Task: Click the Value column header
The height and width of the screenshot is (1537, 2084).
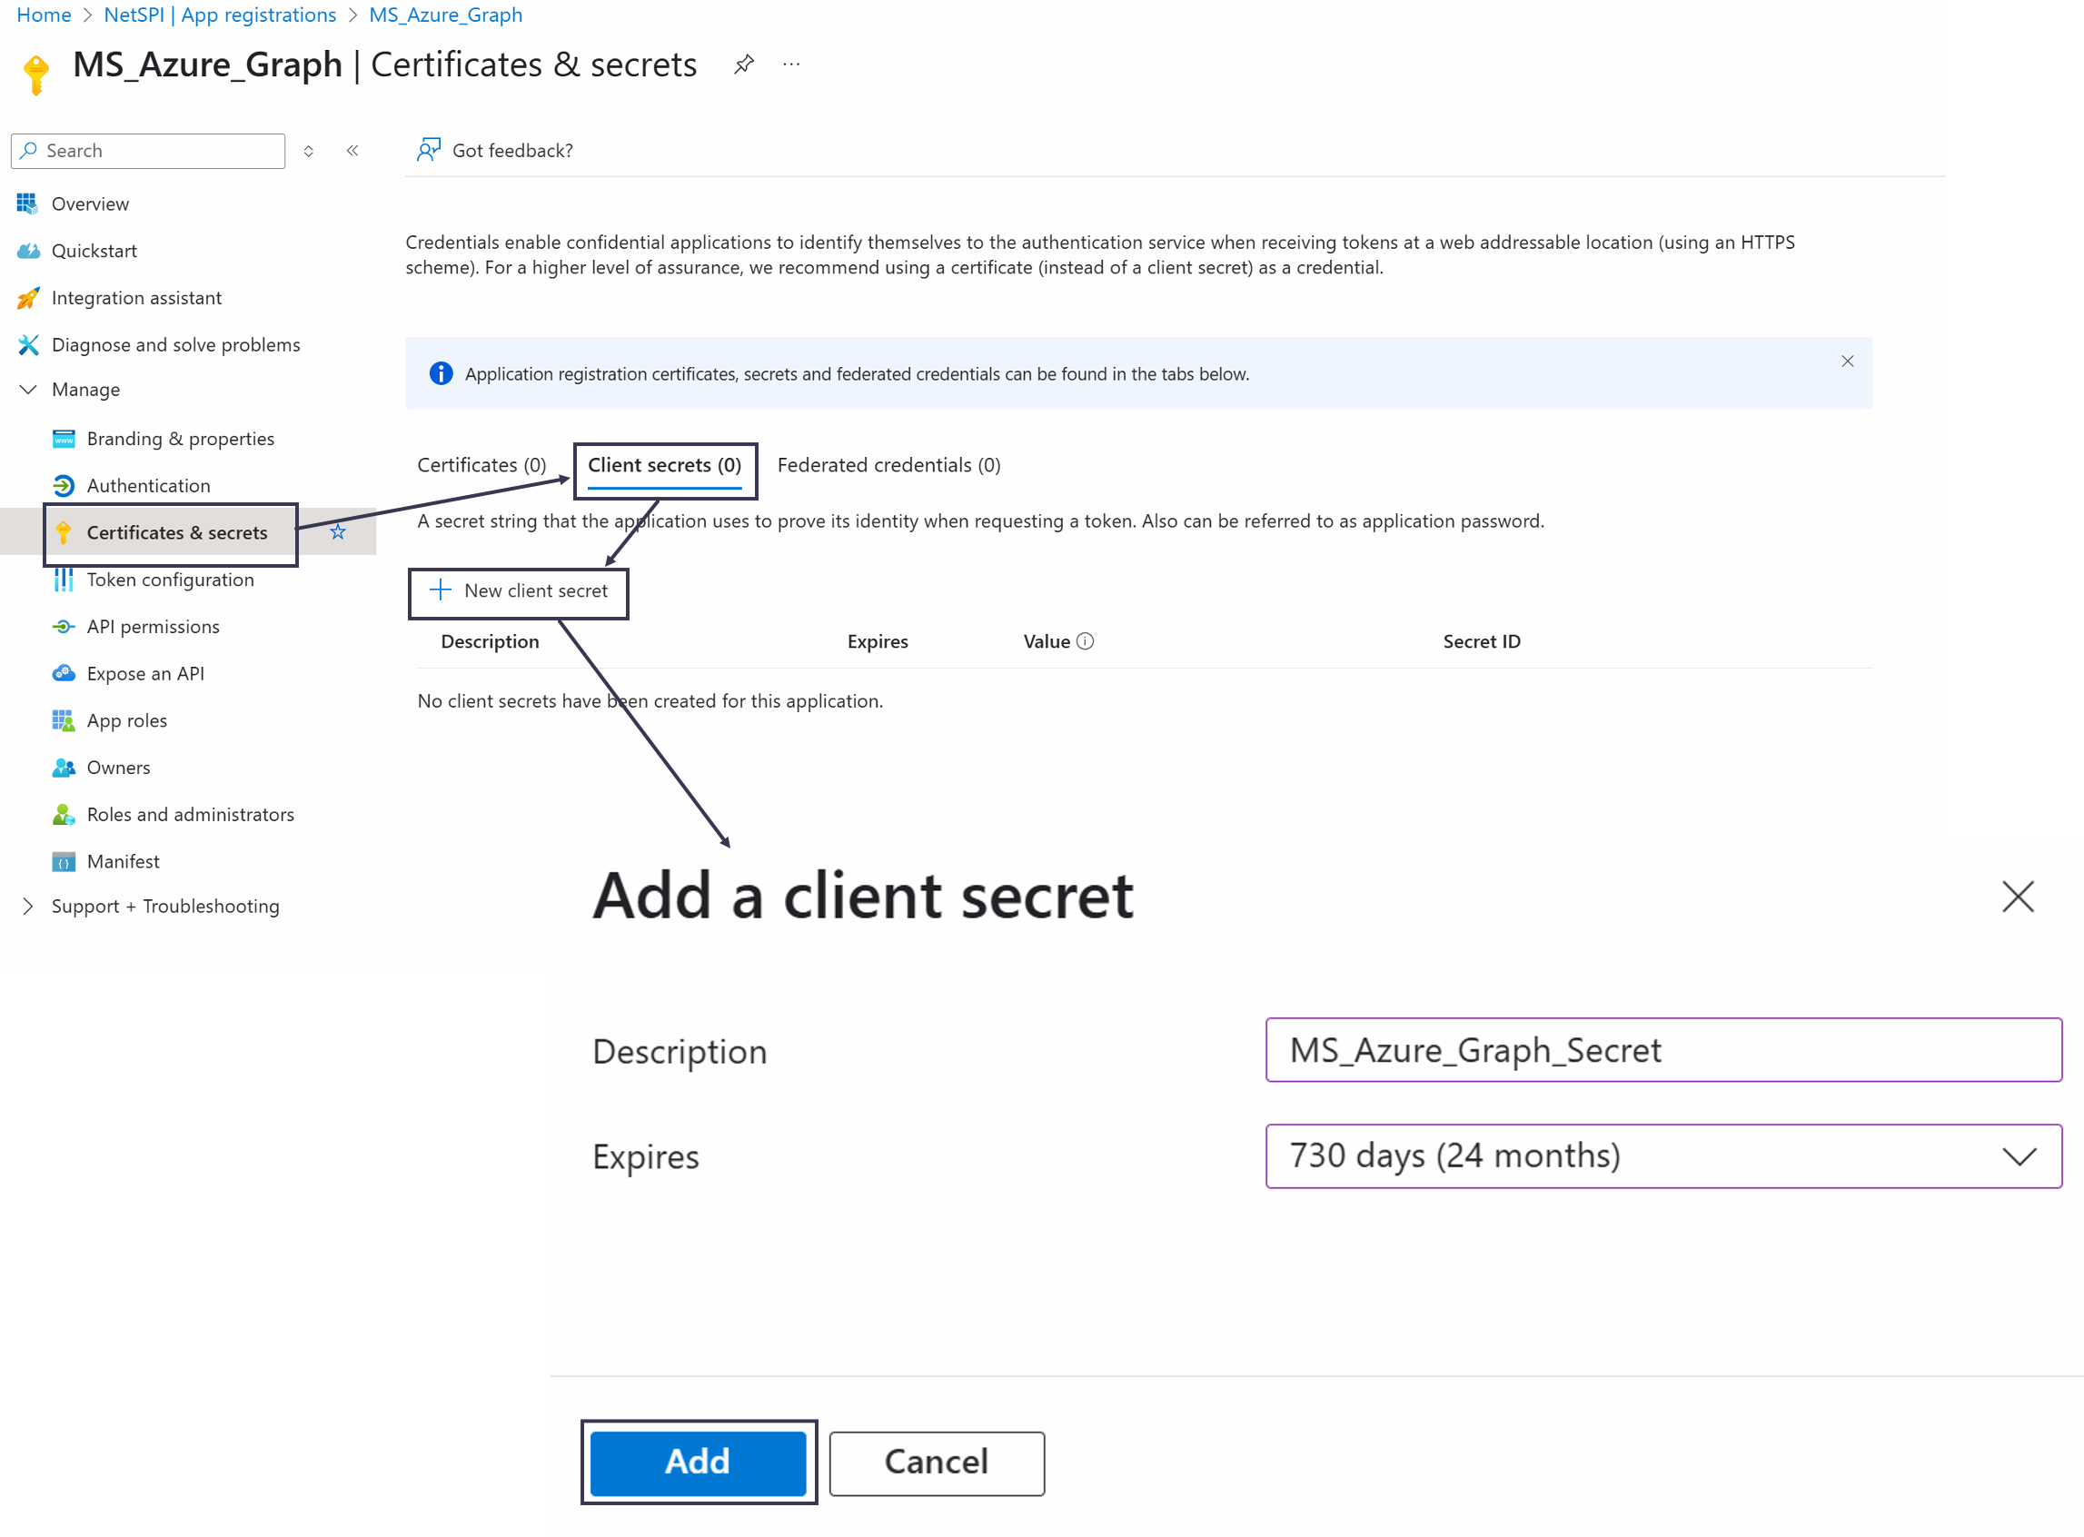Action: click(1047, 642)
